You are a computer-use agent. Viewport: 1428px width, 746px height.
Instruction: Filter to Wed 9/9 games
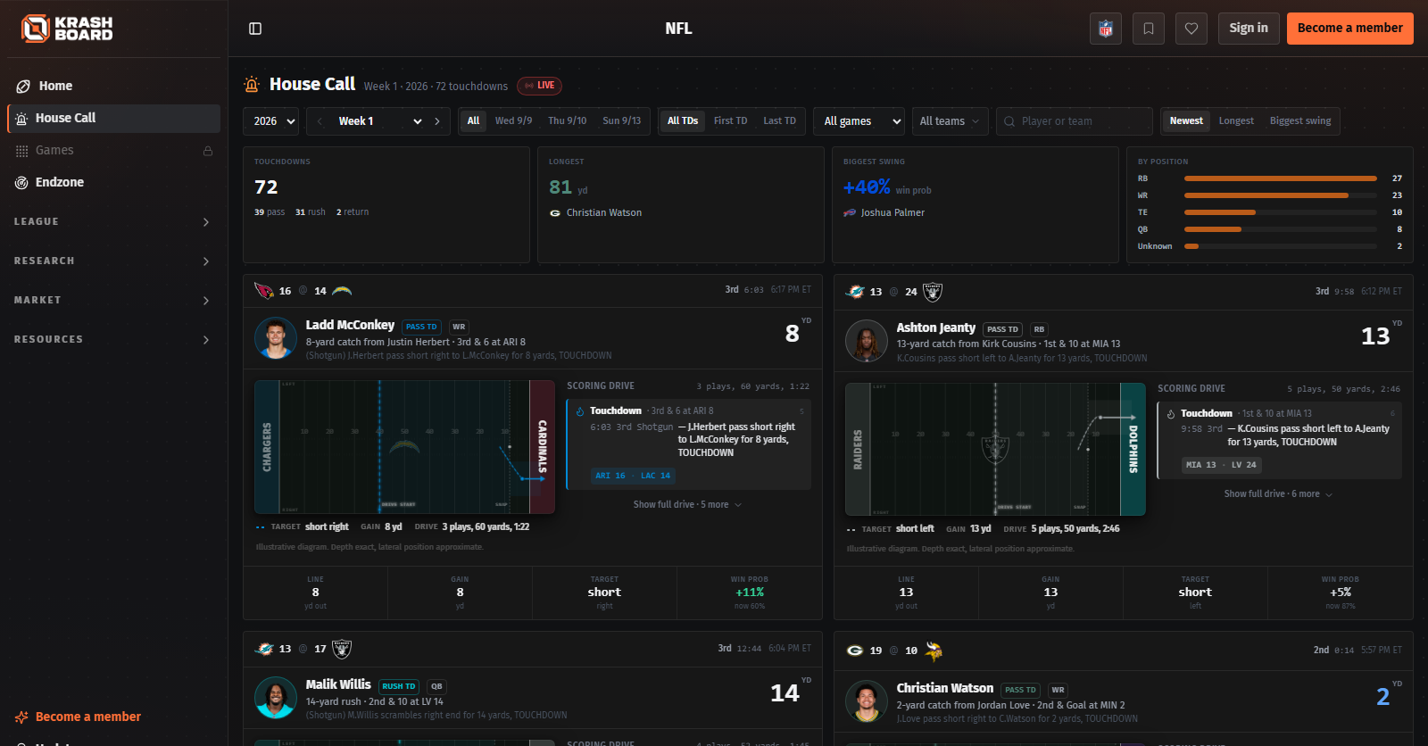tap(513, 121)
